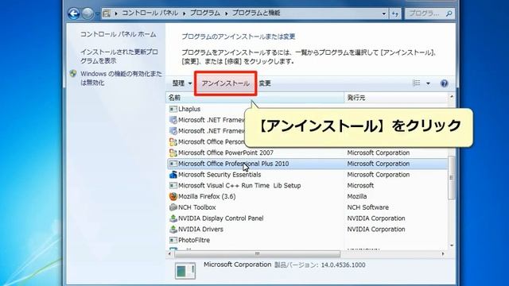Click the vertical scrollbar thumb
The height and width of the screenshot is (286, 509).
(x=451, y=177)
